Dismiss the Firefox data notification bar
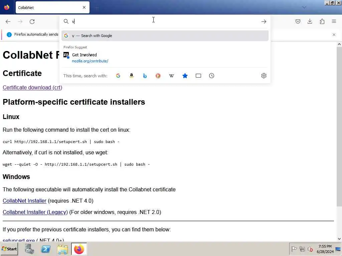342x256 pixels. coord(334,35)
